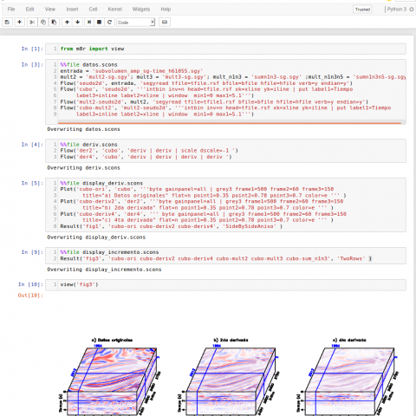Interrupt kernel with the stop icon
Image resolution: width=416 pixels, height=416 pixels.
click(99, 23)
